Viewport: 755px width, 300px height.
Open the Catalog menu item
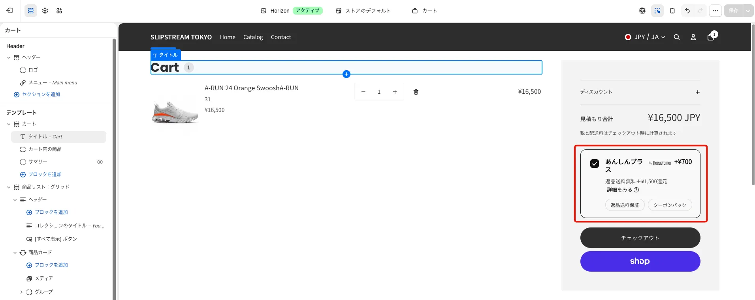[253, 37]
